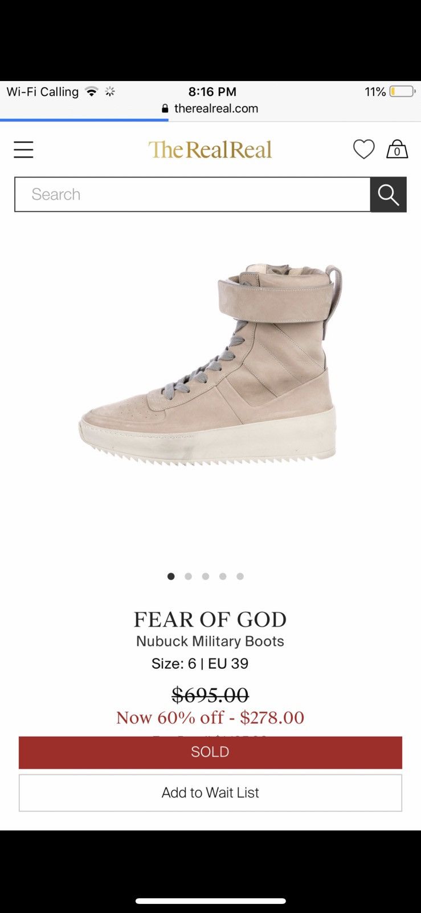Open the shopping bag icon
The image size is (421, 913).
click(397, 149)
